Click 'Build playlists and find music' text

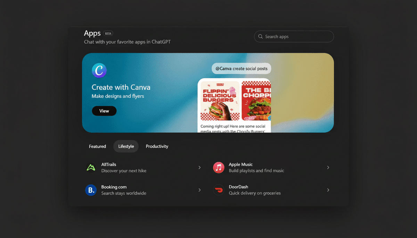[x=256, y=171]
